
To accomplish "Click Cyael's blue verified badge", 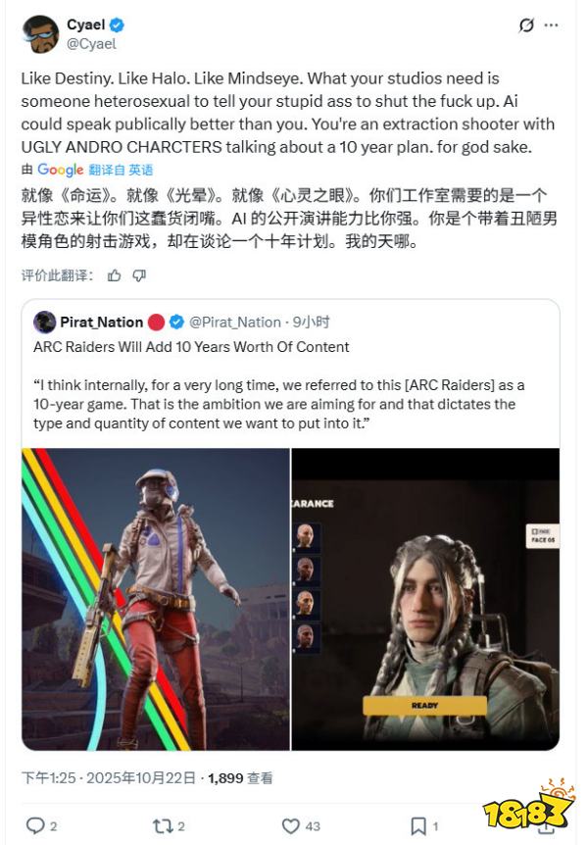I will coord(118,25).
